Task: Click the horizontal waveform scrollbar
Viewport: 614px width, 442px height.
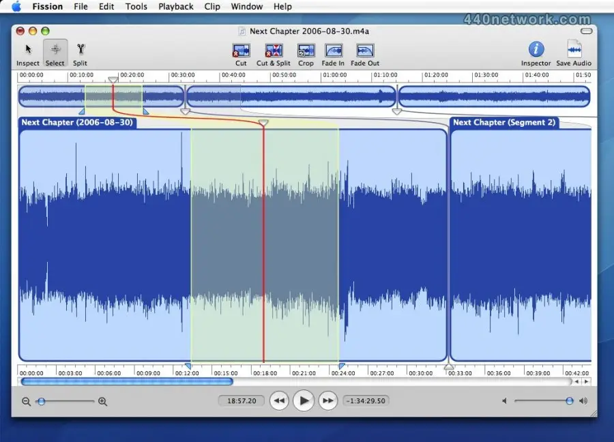Action: [128, 382]
